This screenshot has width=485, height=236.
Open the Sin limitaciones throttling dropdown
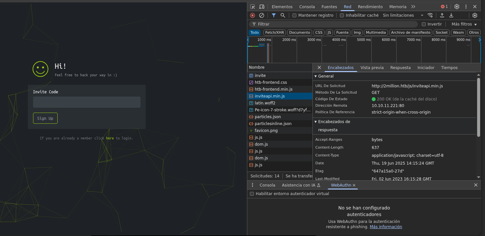coord(403,15)
